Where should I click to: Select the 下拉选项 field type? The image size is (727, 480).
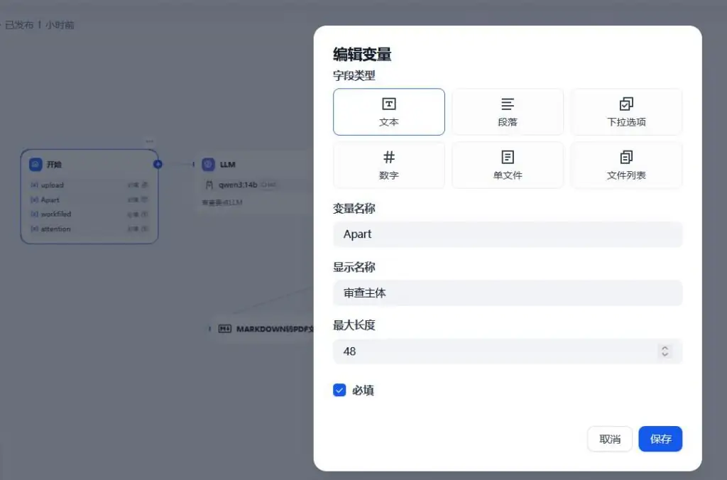click(x=625, y=111)
